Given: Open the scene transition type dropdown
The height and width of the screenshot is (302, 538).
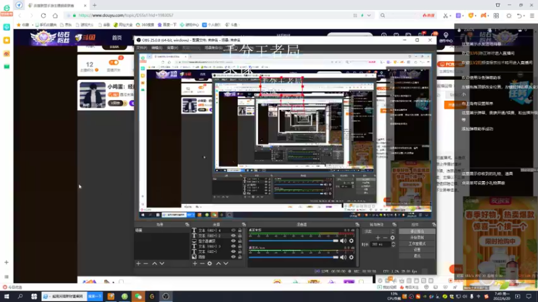Looking at the screenshot, I should (x=379, y=232).
